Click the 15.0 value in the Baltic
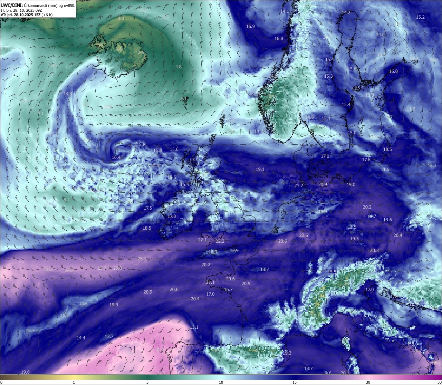The height and width of the screenshot is (385, 442). click(352, 133)
